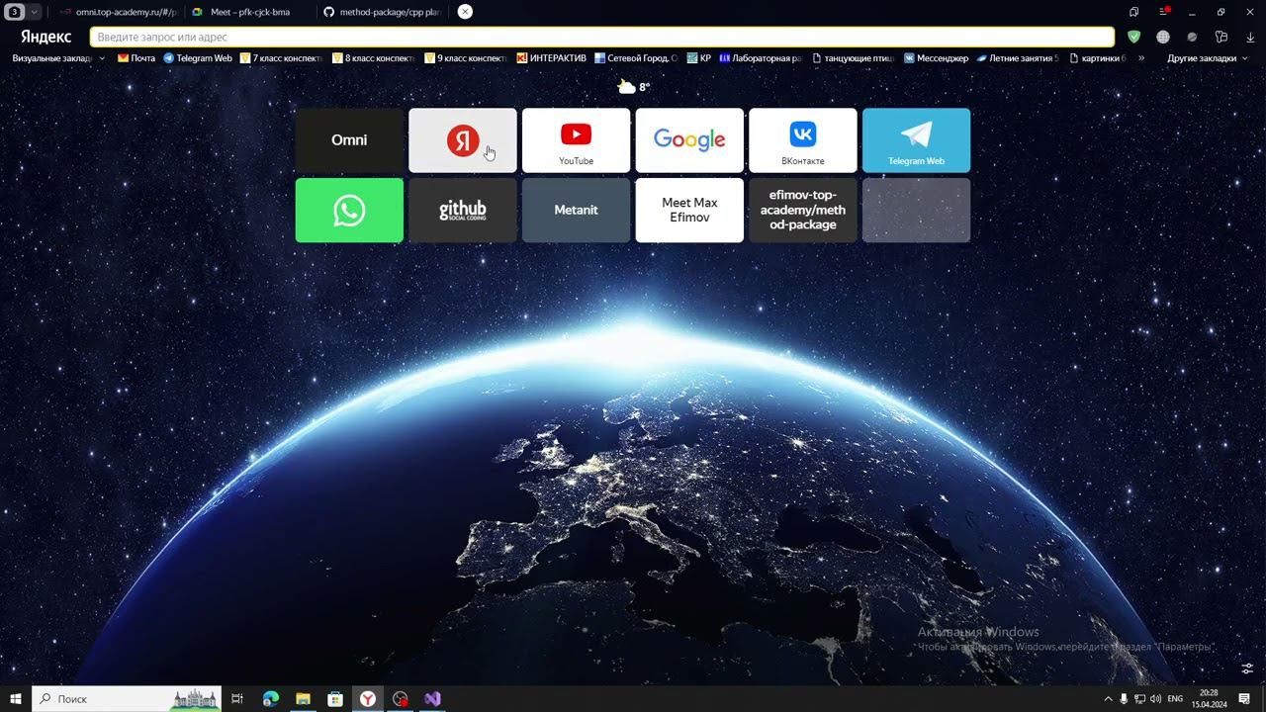This screenshot has width=1266, height=712.
Task: Click the empty grey tile to add a site
Action: [916, 210]
